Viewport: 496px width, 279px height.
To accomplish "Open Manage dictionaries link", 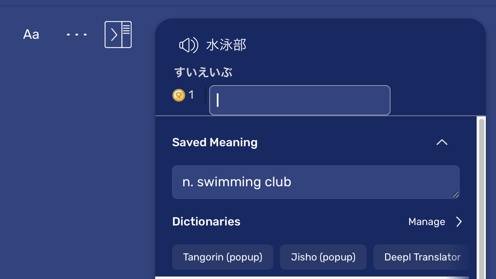I will click(x=427, y=222).
